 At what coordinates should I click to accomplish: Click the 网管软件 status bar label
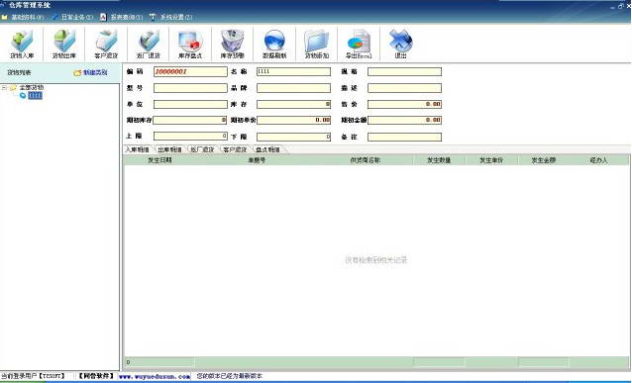[96, 376]
